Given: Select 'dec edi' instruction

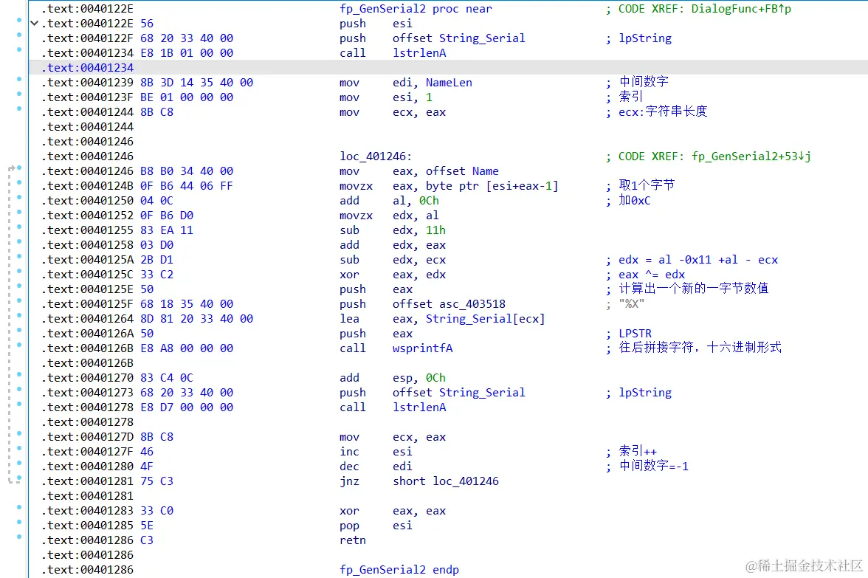Looking at the screenshot, I should click(x=376, y=467).
